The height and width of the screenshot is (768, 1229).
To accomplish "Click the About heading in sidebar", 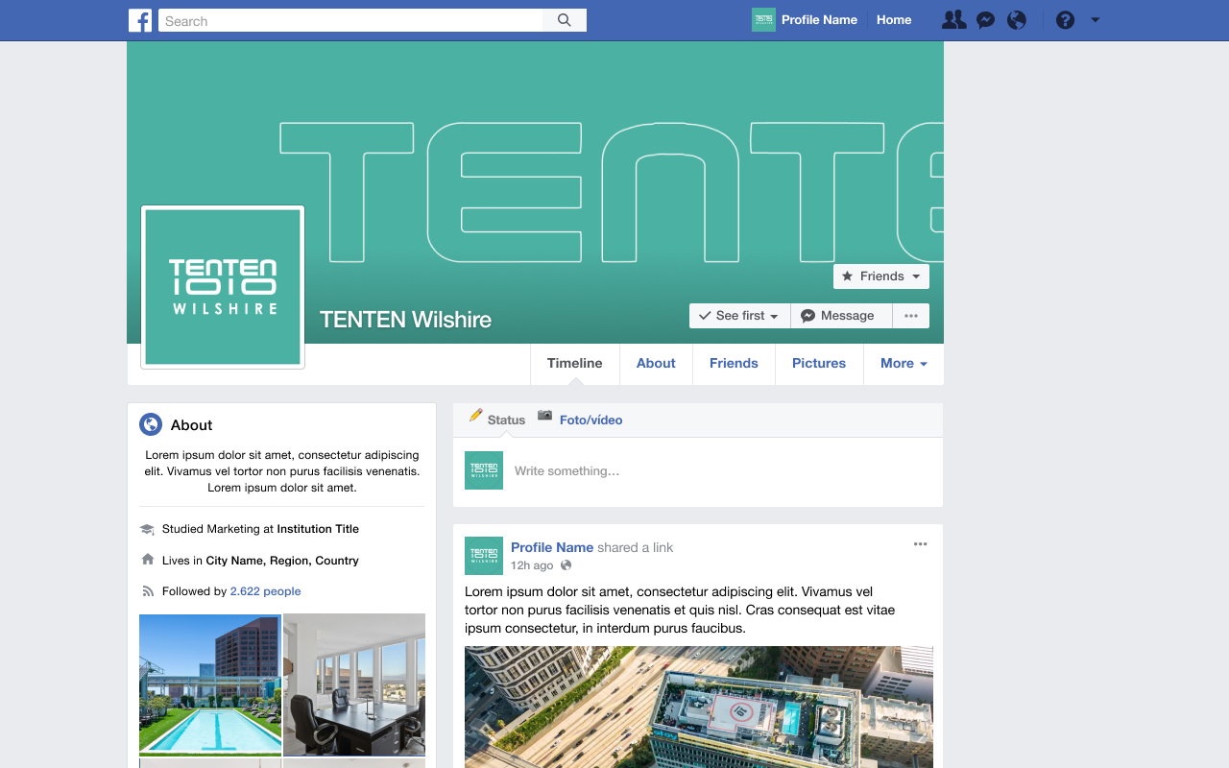I will coord(191,425).
